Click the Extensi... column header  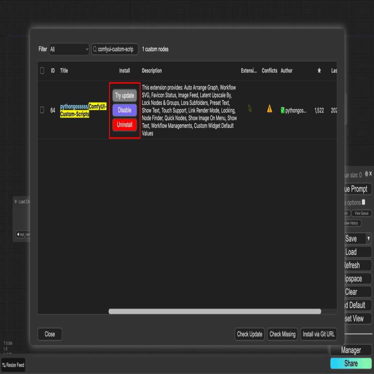[249, 71]
